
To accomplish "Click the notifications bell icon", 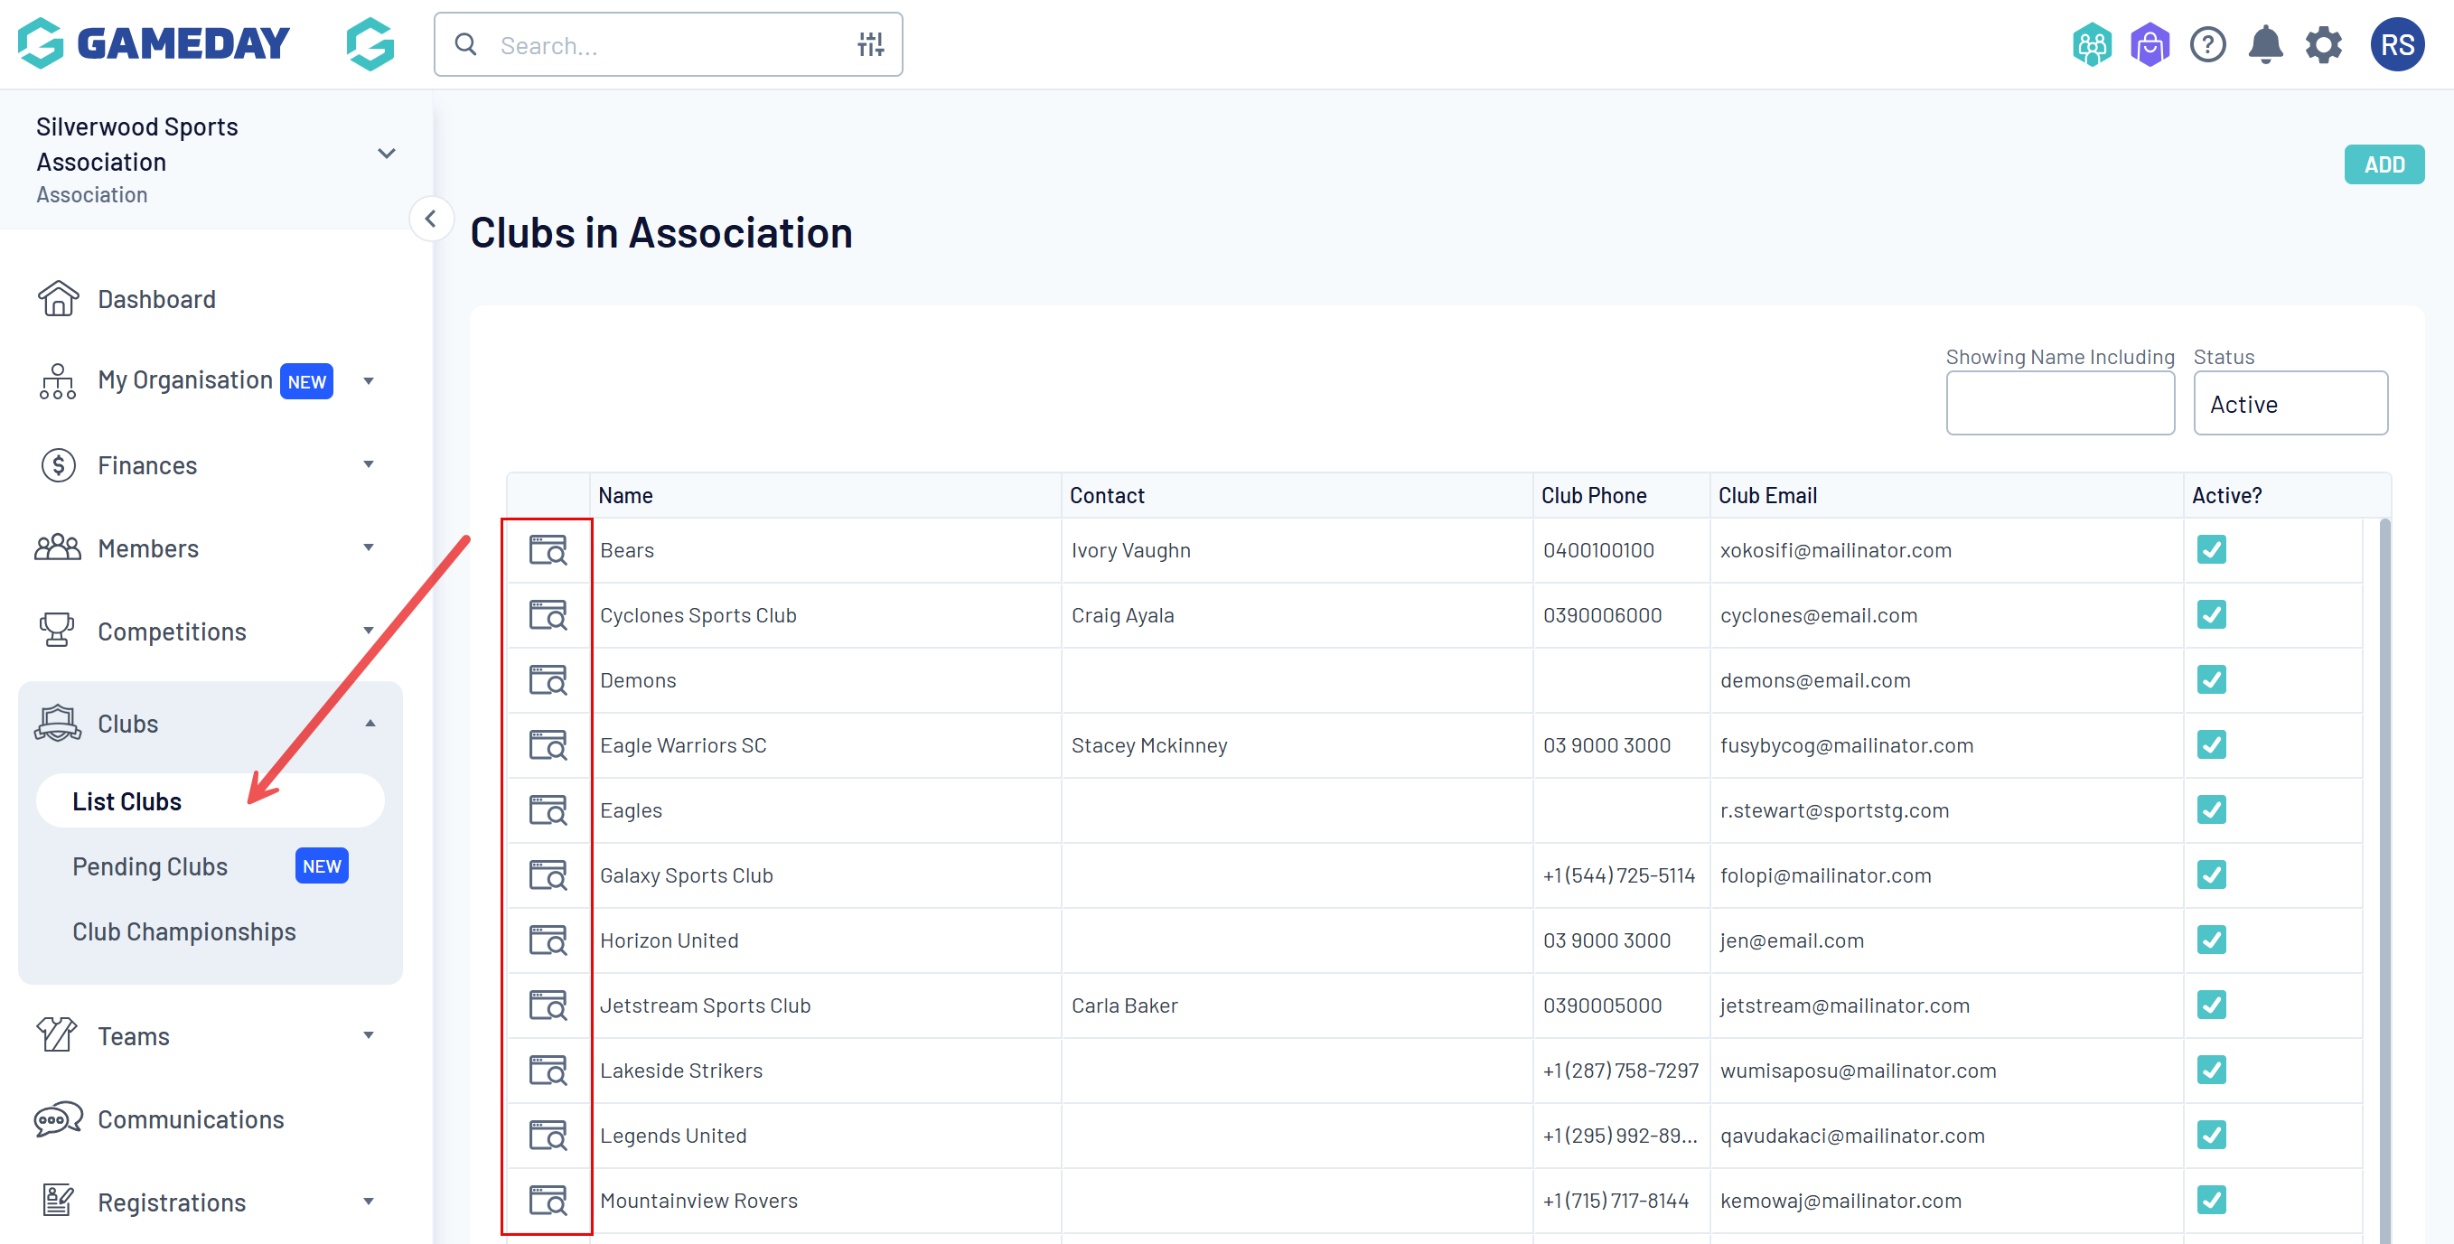I will click(2264, 45).
